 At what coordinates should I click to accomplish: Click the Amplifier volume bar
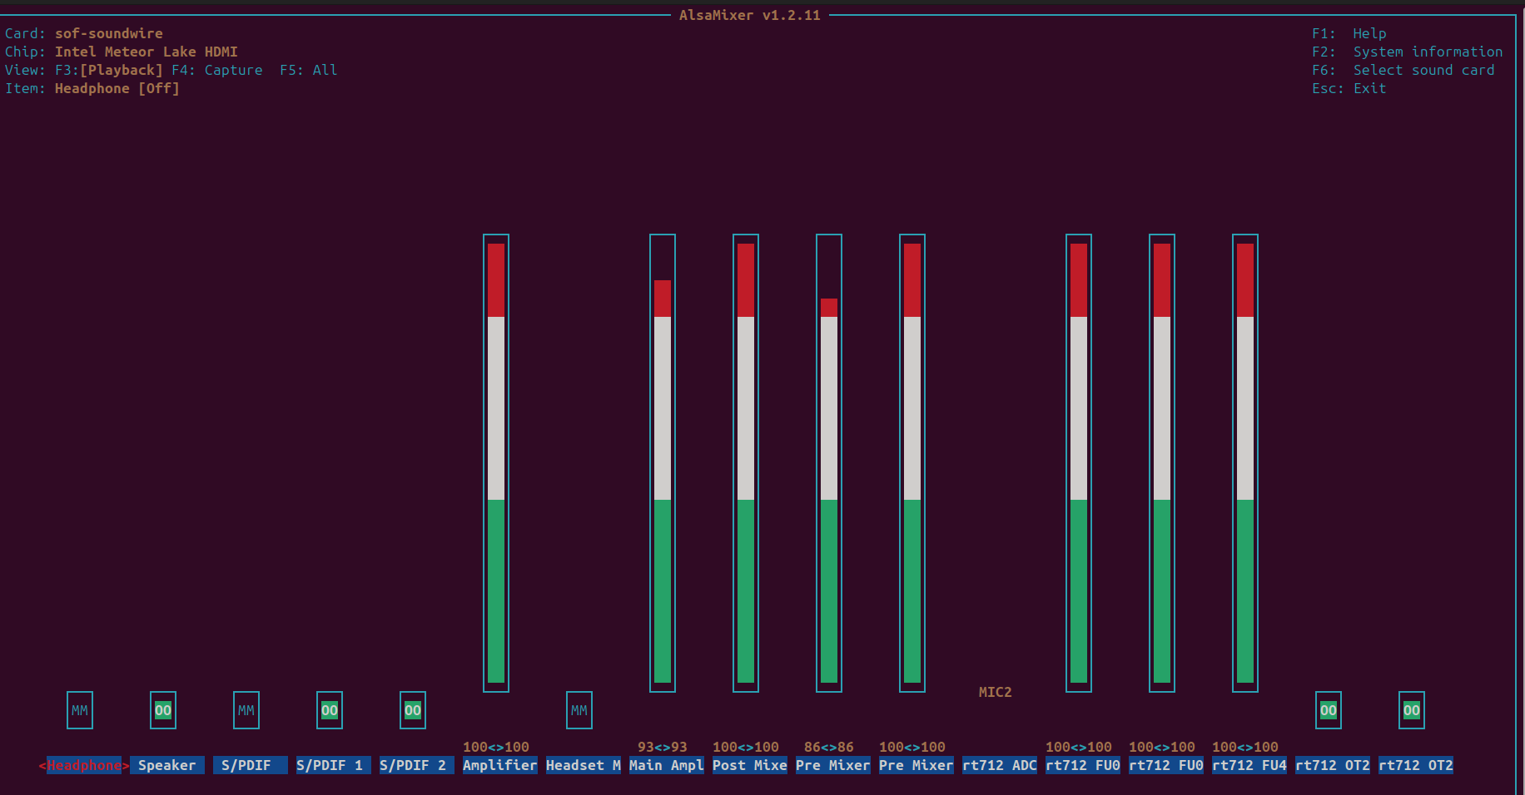tap(496, 463)
